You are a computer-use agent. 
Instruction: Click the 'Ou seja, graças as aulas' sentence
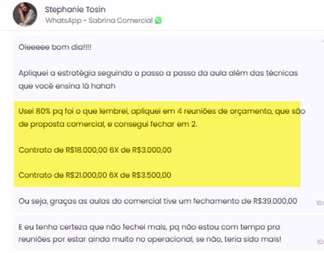(x=158, y=201)
